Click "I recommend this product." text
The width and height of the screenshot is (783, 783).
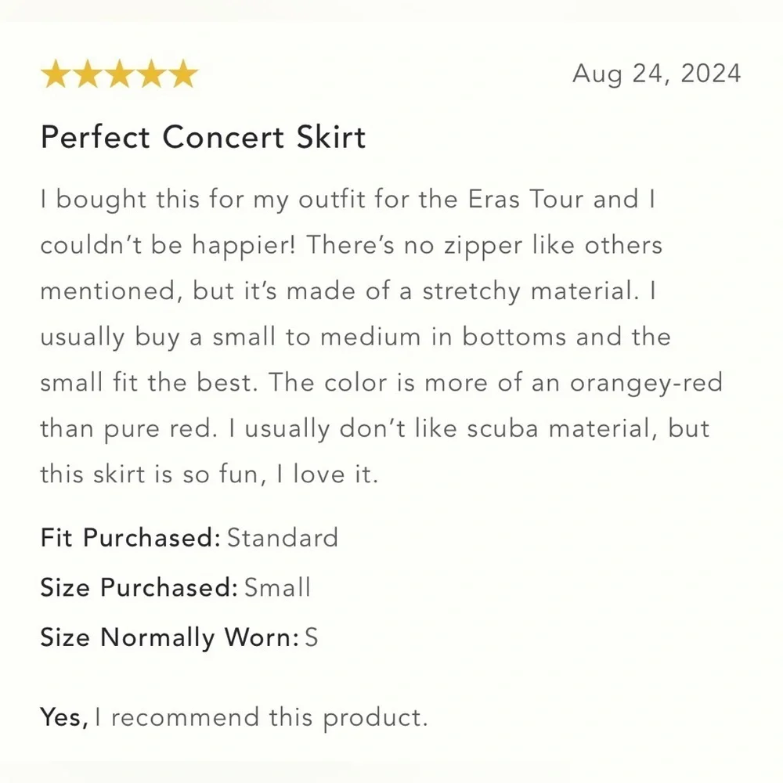click(x=262, y=717)
